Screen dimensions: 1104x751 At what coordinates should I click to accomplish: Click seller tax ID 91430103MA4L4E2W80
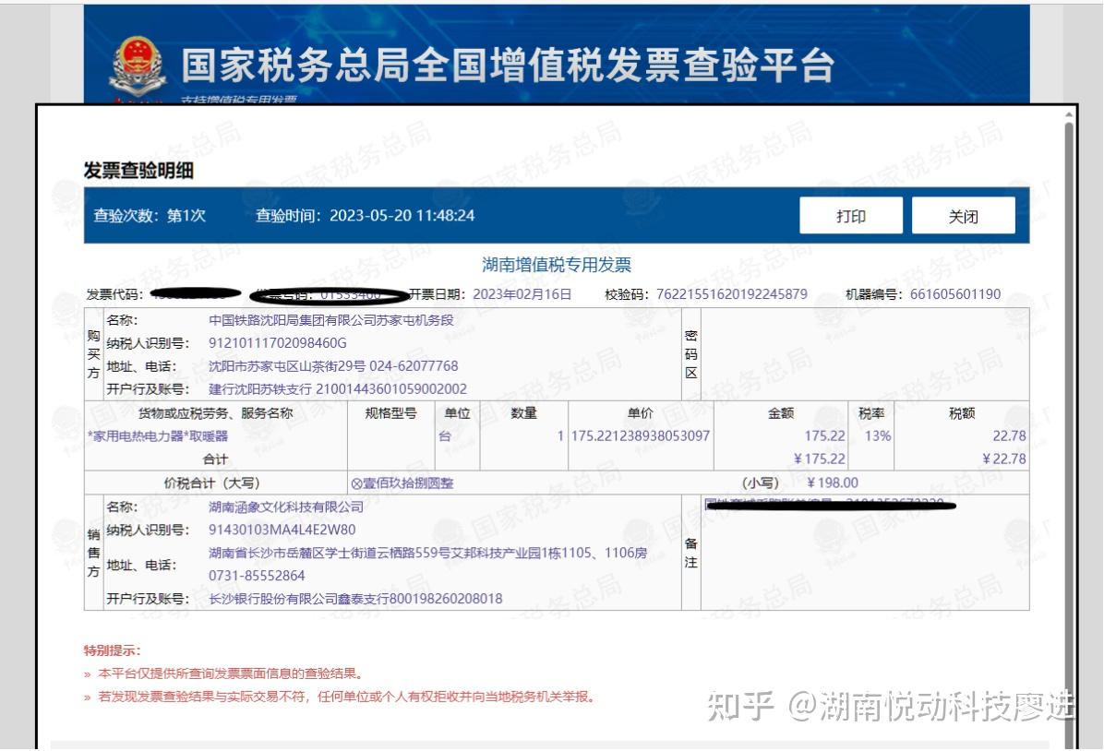(x=282, y=530)
